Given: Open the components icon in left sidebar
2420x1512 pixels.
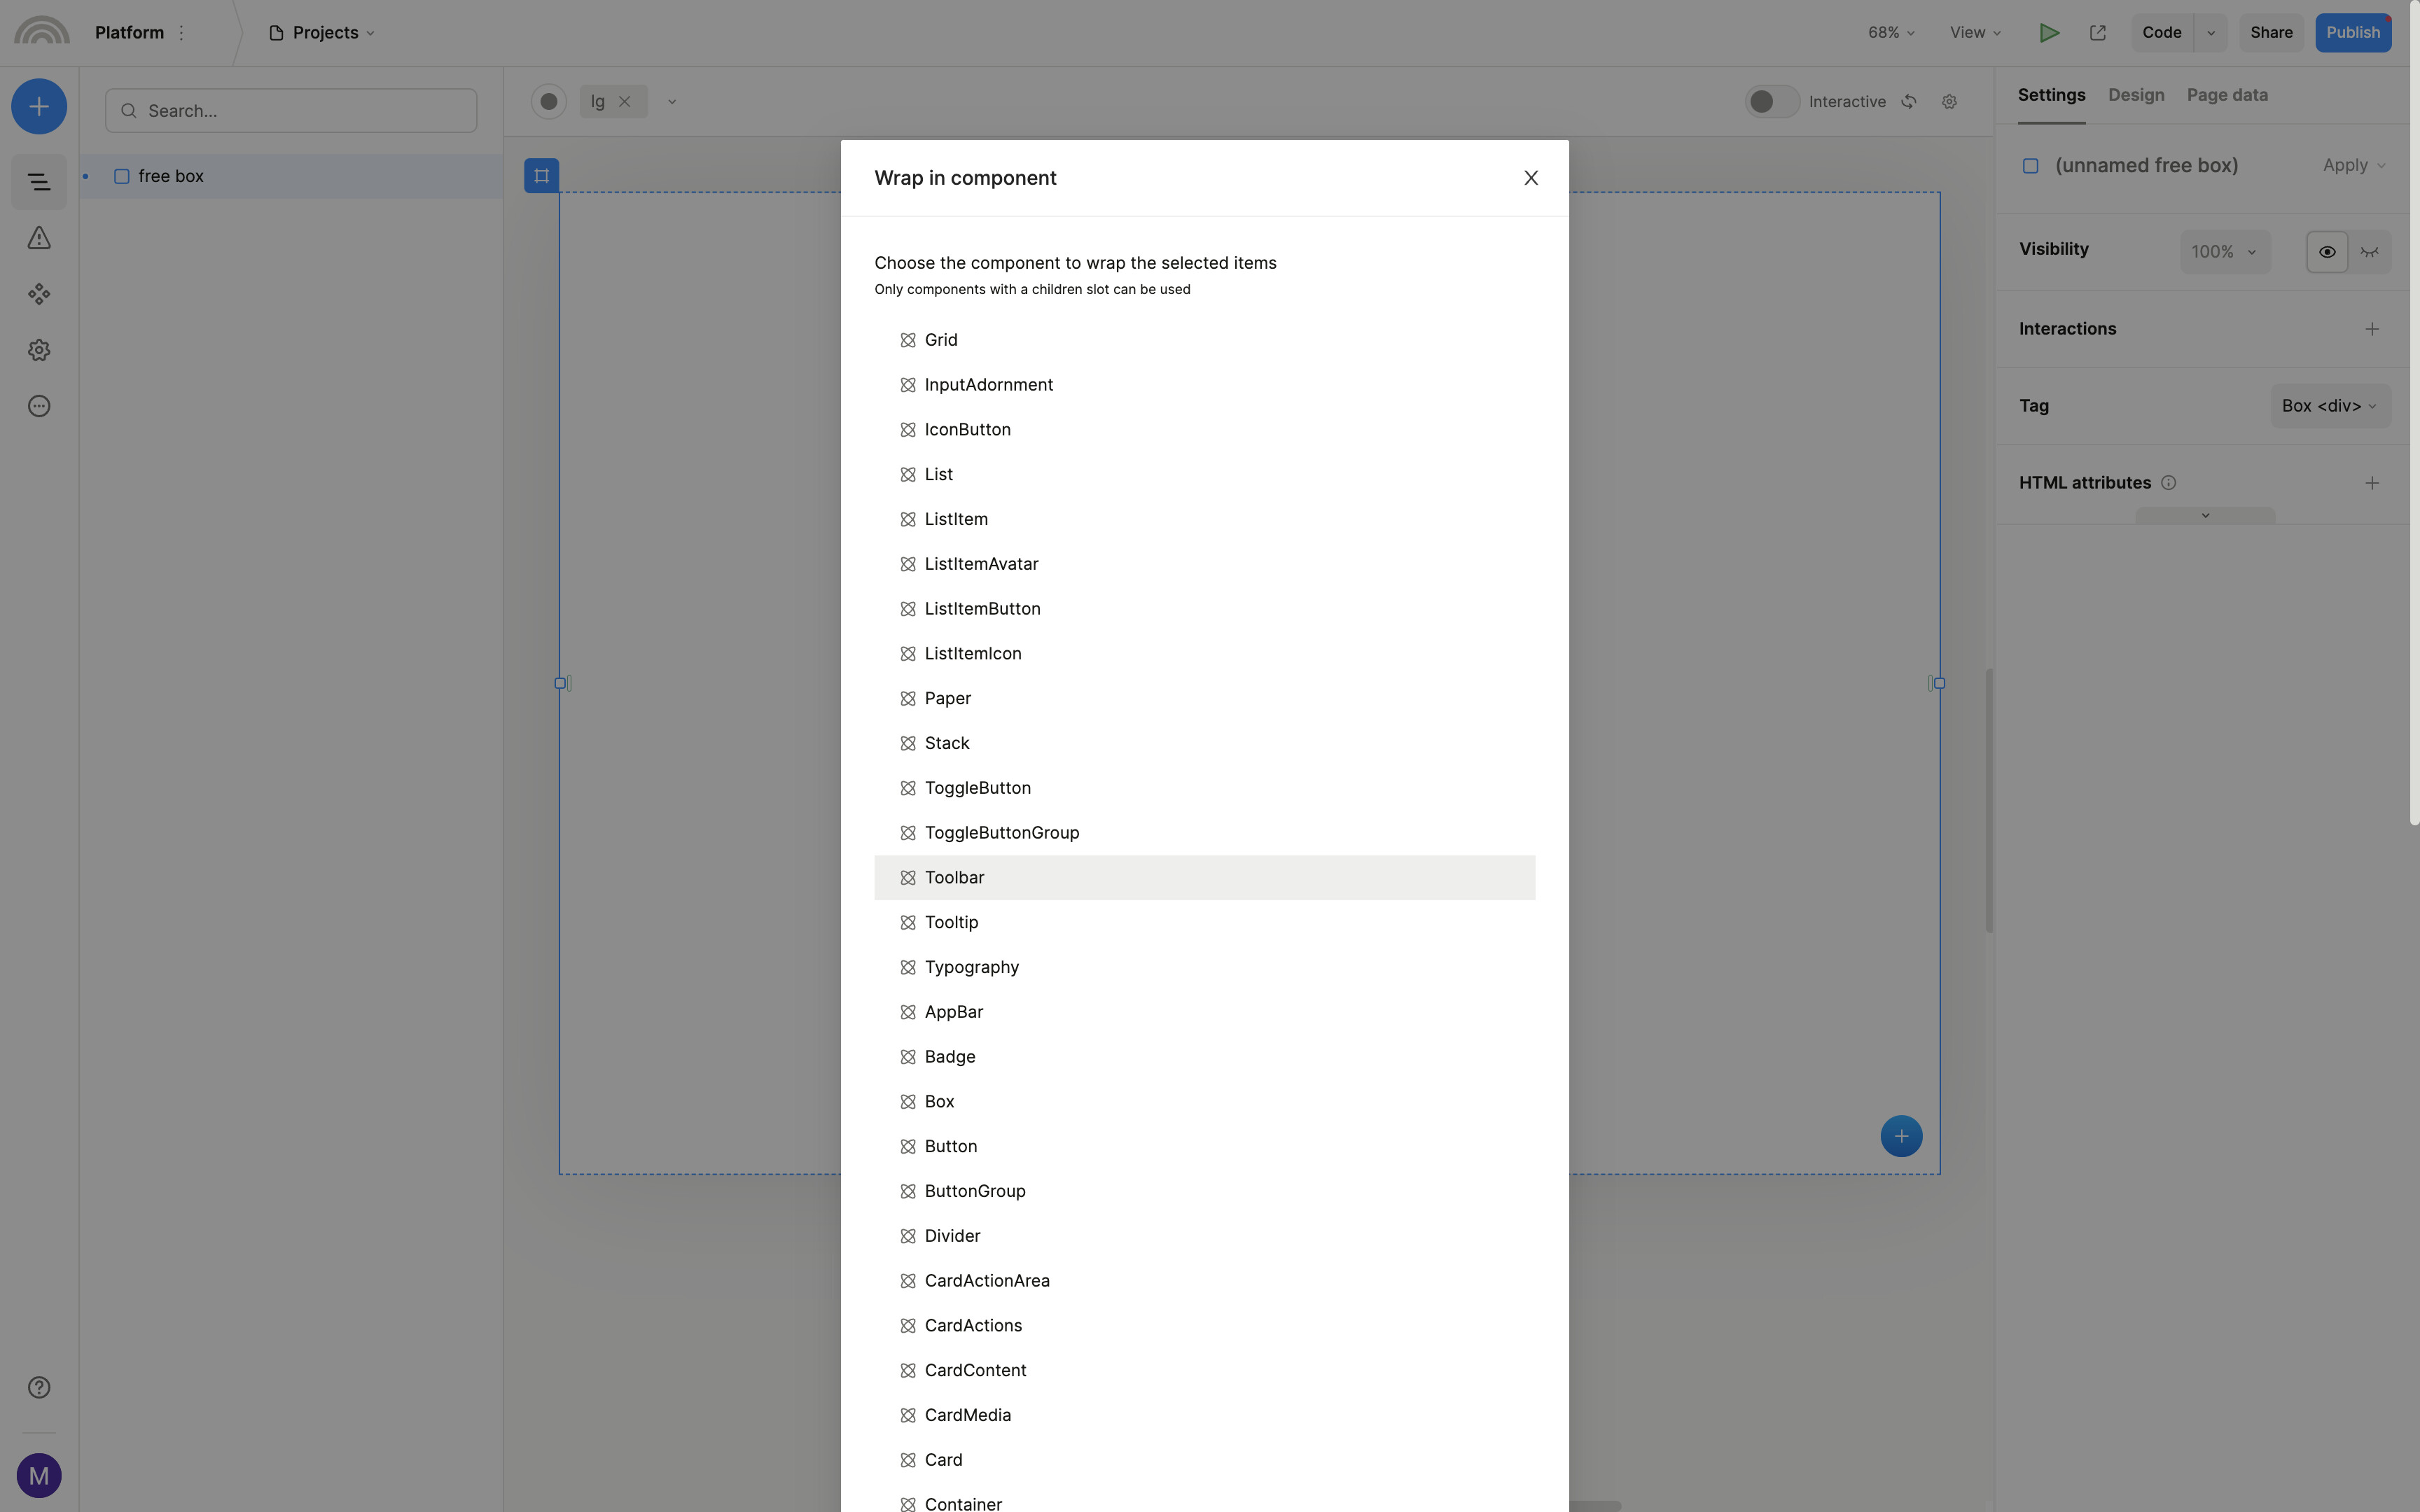Looking at the screenshot, I should (x=39, y=294).
